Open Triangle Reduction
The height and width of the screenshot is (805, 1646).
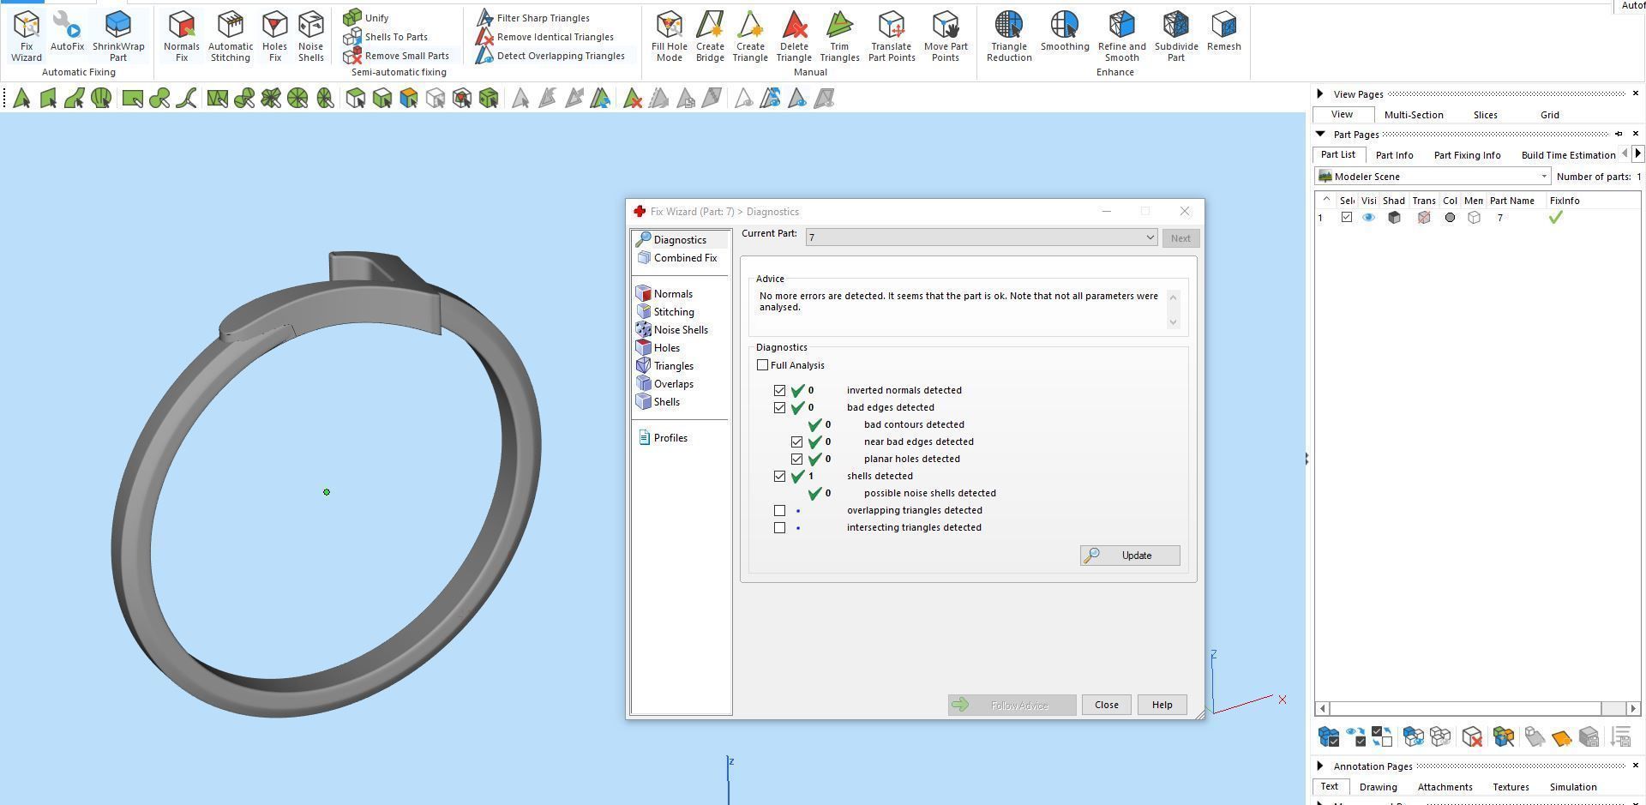(1009, 36)
